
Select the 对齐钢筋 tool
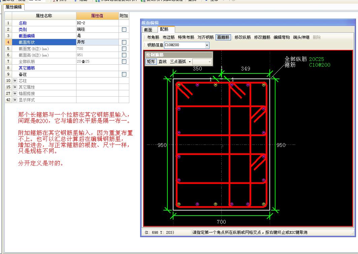205,37
